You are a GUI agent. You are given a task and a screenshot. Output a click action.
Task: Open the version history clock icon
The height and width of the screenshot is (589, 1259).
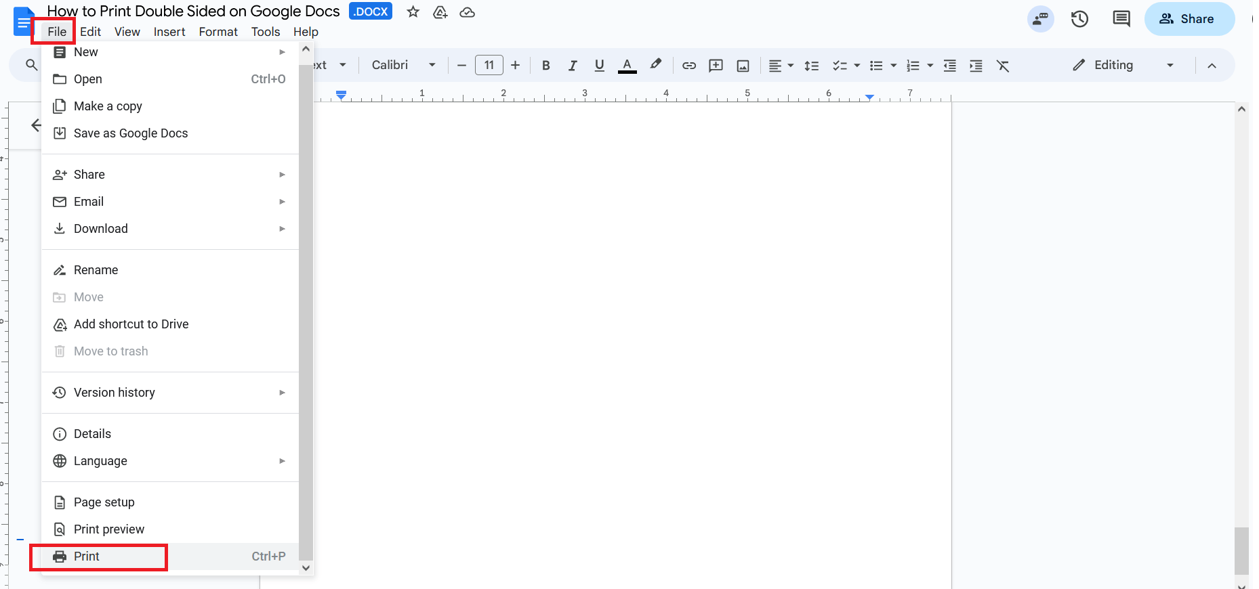(x=1079, y=19)
